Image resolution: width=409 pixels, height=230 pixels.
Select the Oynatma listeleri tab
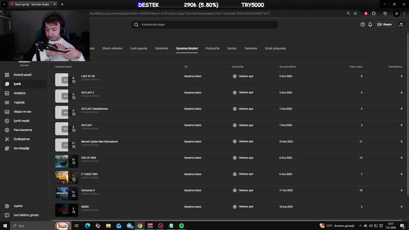[x=187, y=49]
